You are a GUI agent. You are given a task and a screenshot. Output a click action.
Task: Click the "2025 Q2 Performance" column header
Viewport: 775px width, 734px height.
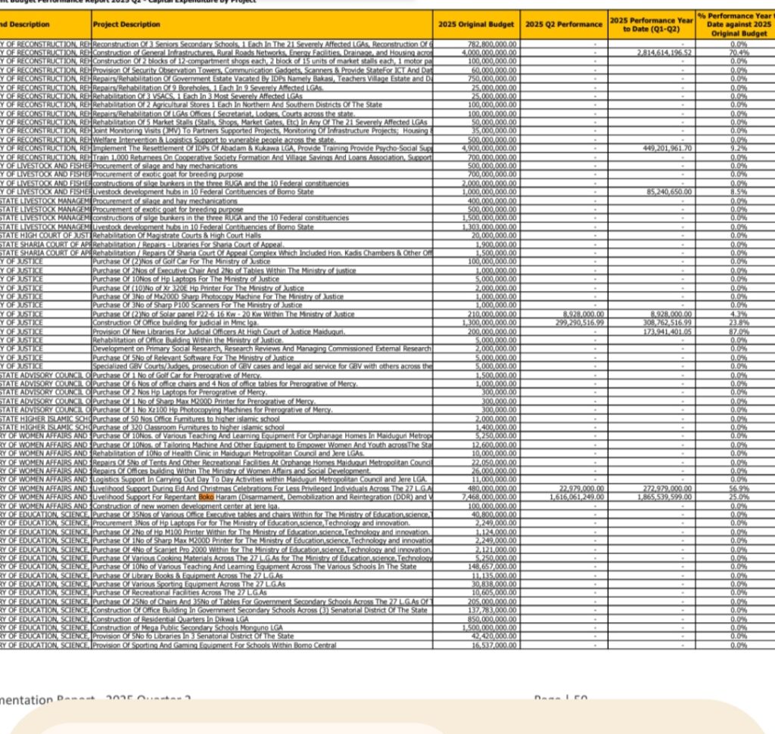point(564,24)
